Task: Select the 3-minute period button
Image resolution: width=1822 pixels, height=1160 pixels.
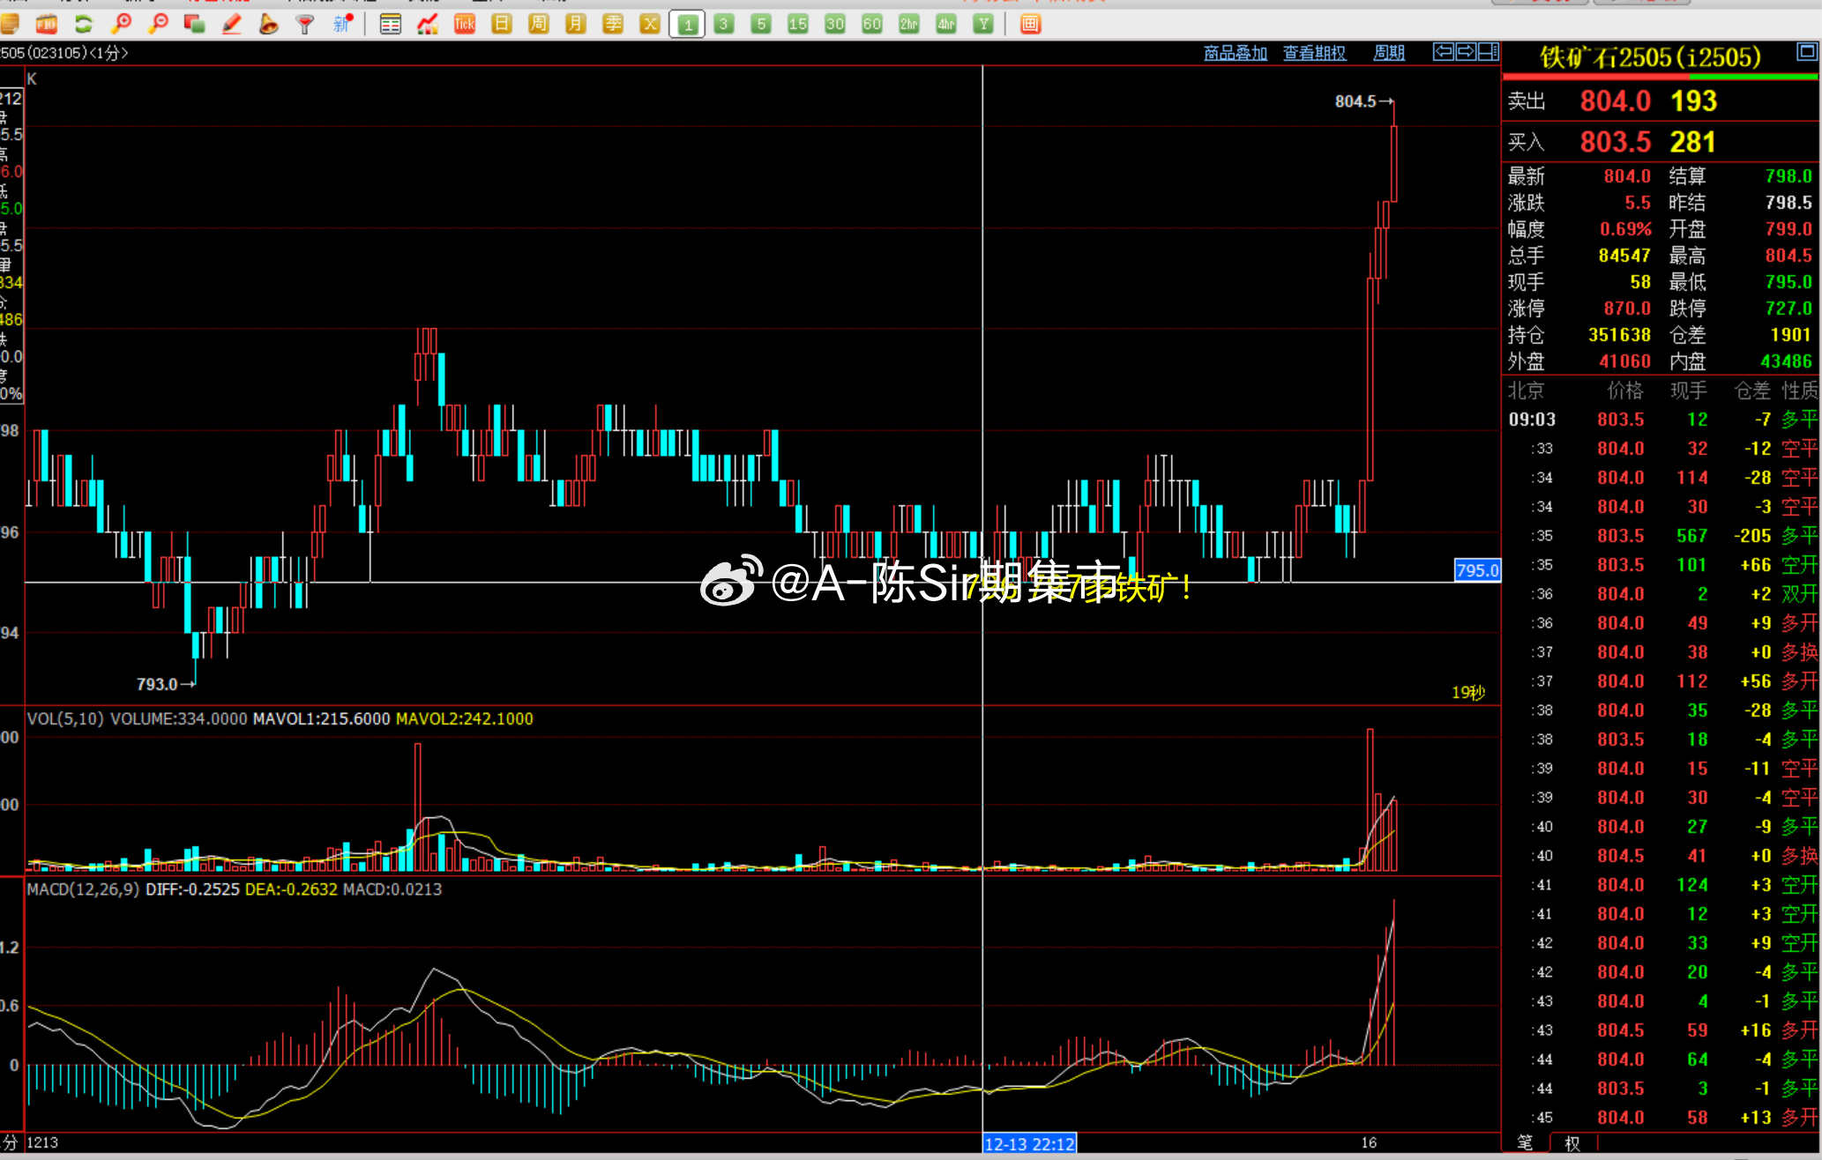Action: point(724,24)
